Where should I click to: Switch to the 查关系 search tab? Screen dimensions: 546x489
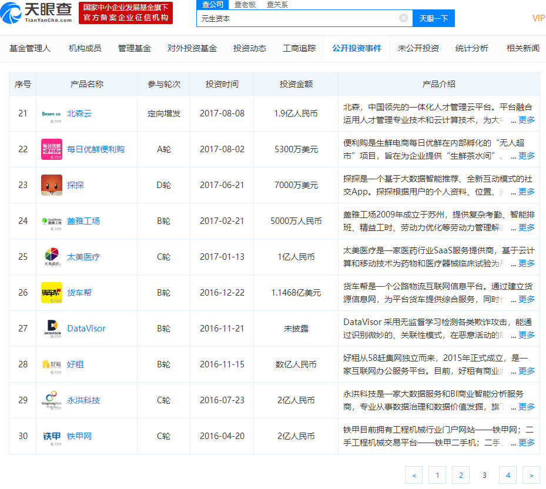277,5
